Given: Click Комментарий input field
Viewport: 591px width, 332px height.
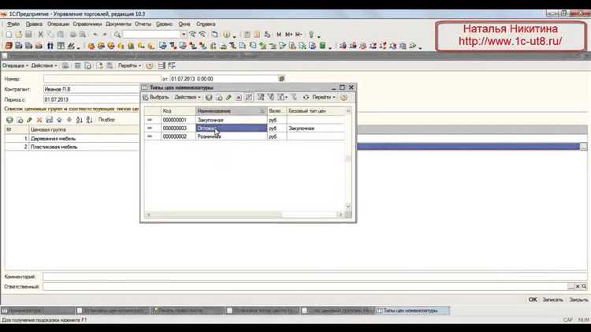Looking at the screenshot, I should click(314, 277).
